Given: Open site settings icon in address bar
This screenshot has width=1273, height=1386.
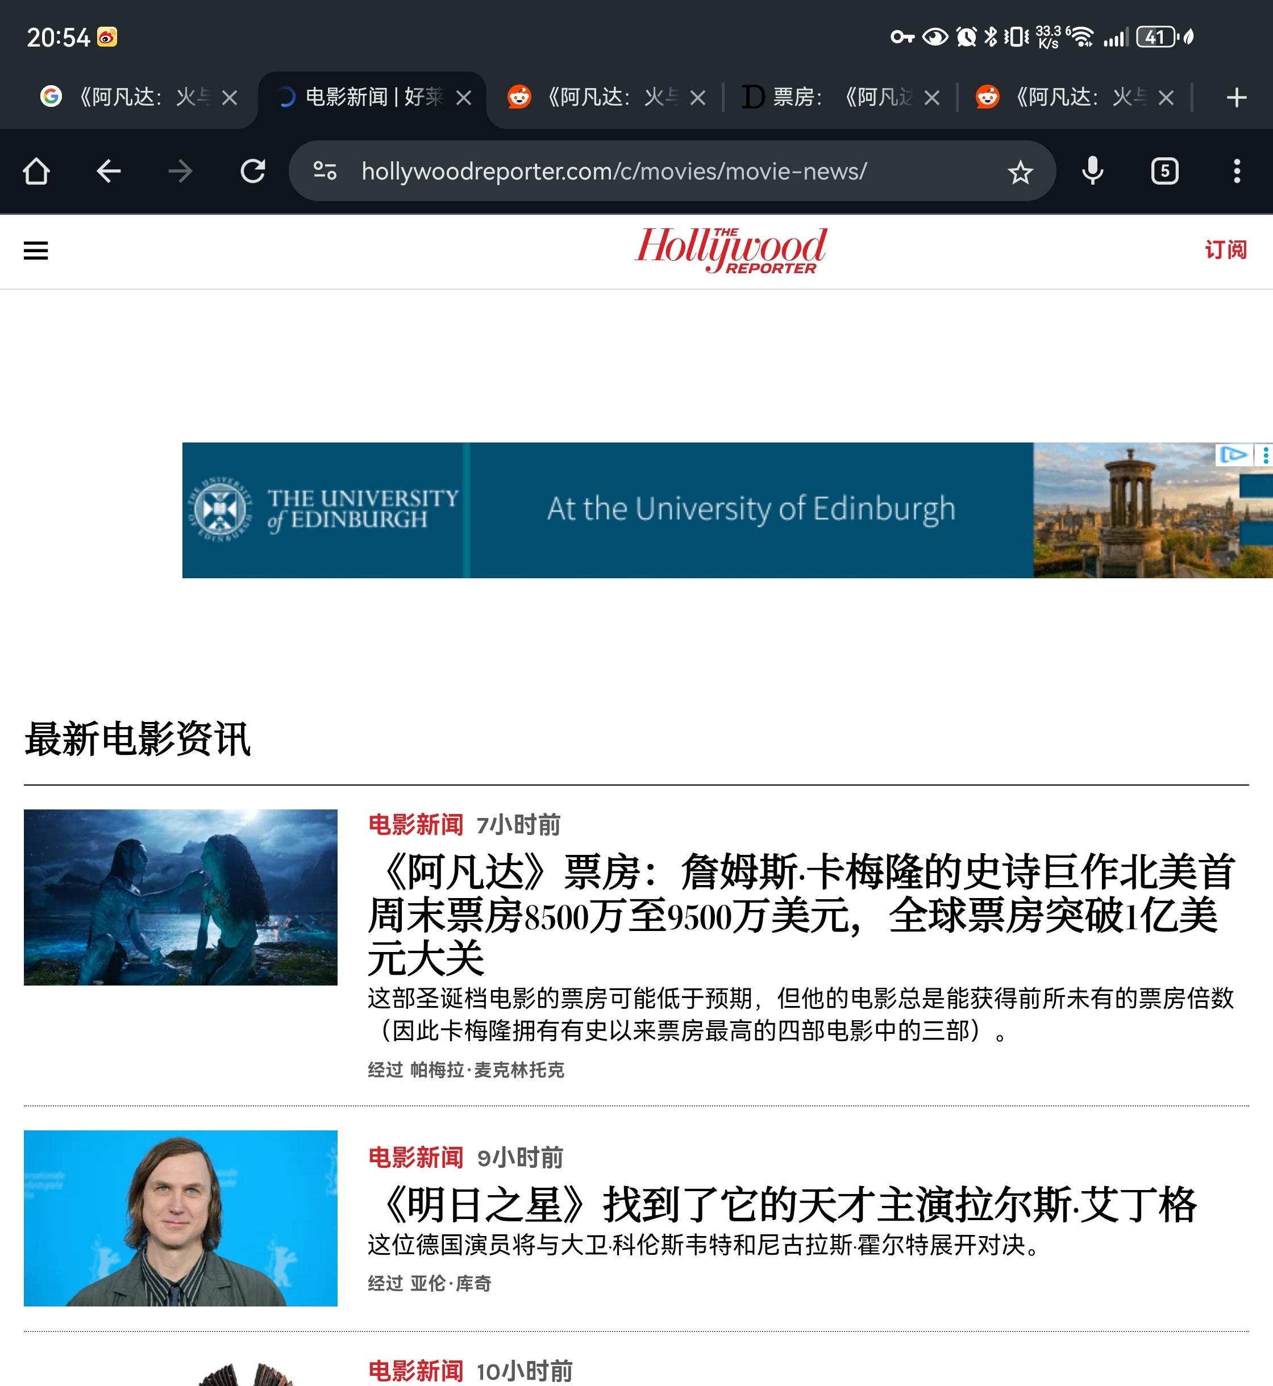Looking at the screenshot, I should coord(325,171).
